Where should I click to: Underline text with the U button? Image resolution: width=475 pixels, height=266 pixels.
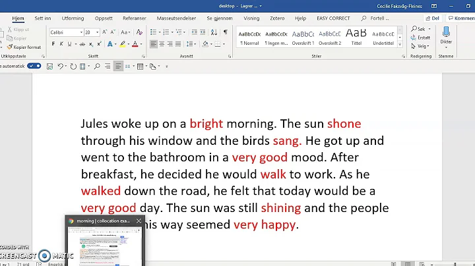pos(70,44)
